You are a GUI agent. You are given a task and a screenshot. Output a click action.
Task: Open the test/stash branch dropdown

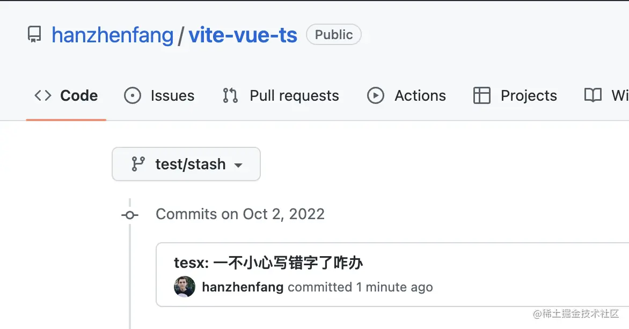coord(186,164)
